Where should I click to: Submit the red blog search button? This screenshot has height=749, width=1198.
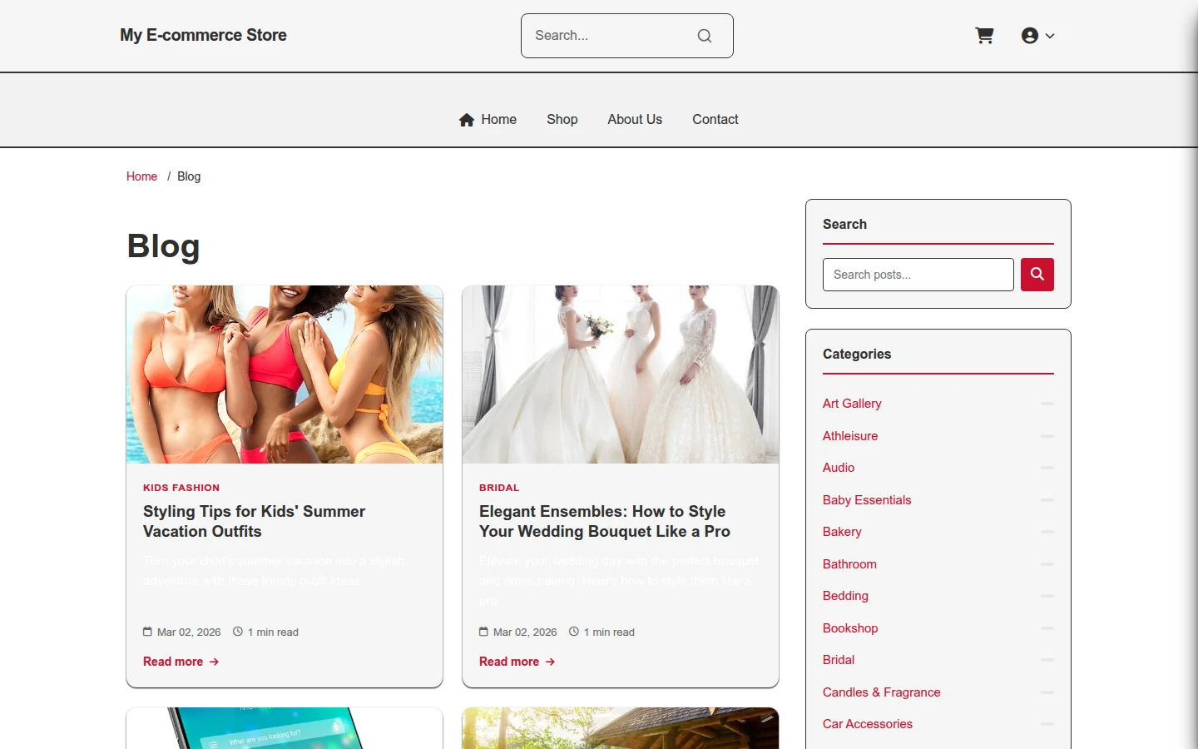[1037, 275]
